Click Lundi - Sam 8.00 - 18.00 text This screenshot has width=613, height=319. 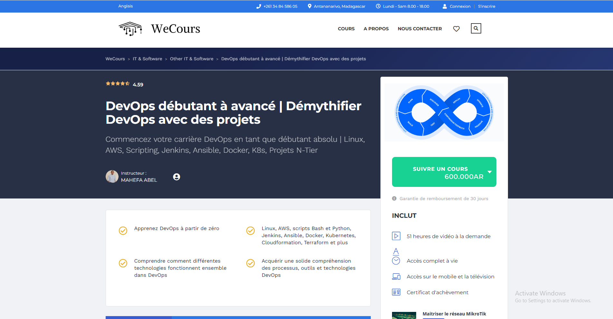click(406, 6)
